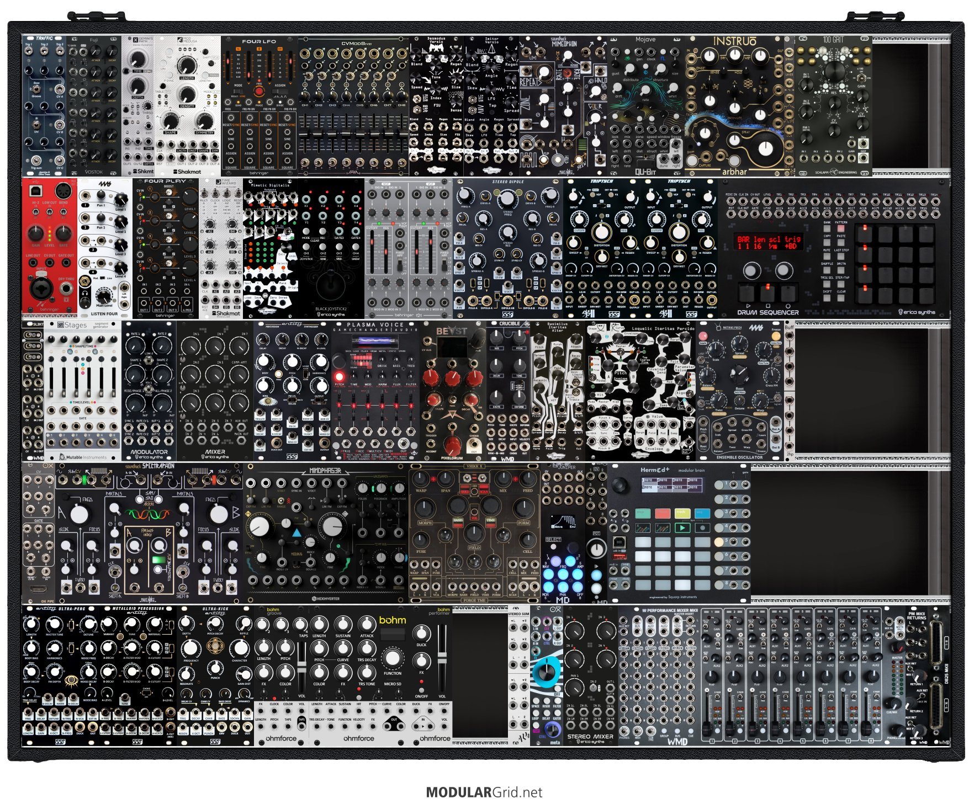Select the Mindphaser module
969x804 pixels.
point(326,533)
